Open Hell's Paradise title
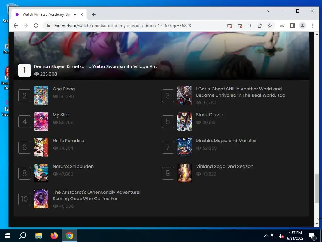This screenshot has height=242, width=322. pos(68,141)
